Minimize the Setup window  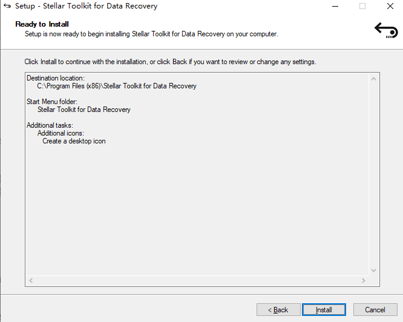pos(335,7)
